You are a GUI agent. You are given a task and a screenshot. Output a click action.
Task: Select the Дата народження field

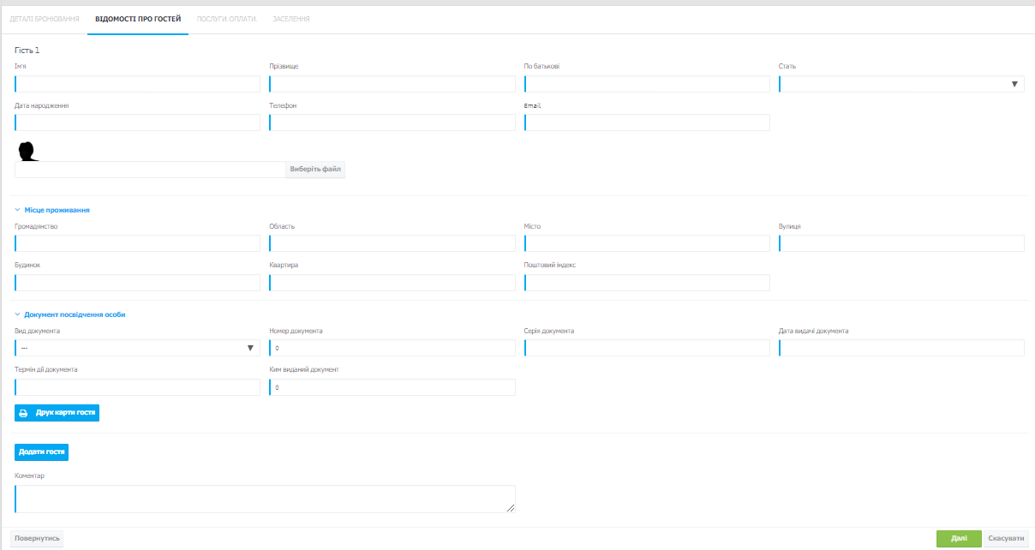(137, 123)
